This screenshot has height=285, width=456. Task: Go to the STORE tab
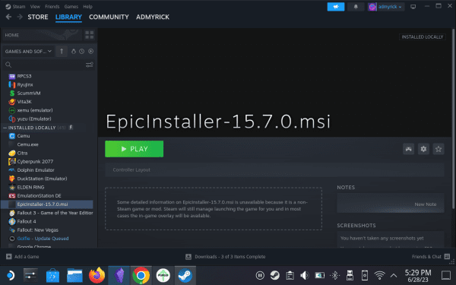[x=38, y=17]
